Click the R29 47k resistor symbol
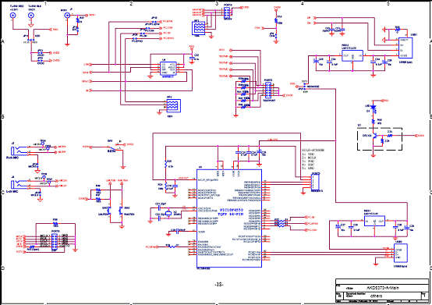The height and width of the screenshot is (305, 432). point(166,164)
